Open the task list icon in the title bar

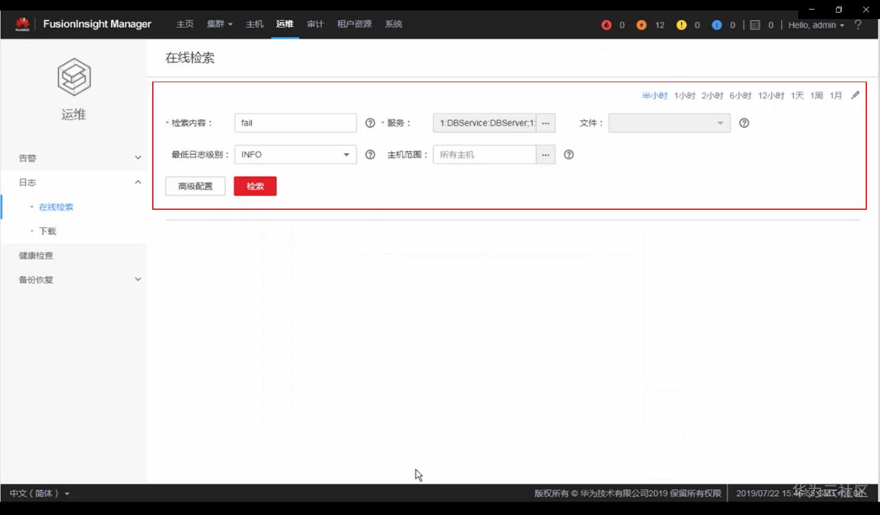click(x=755, y=25)
